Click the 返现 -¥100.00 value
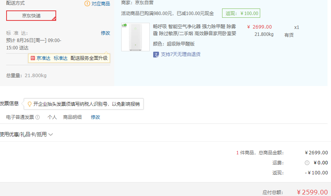Image resolution: width=331 pixels, height=196 pixels. tap(316, 173)
